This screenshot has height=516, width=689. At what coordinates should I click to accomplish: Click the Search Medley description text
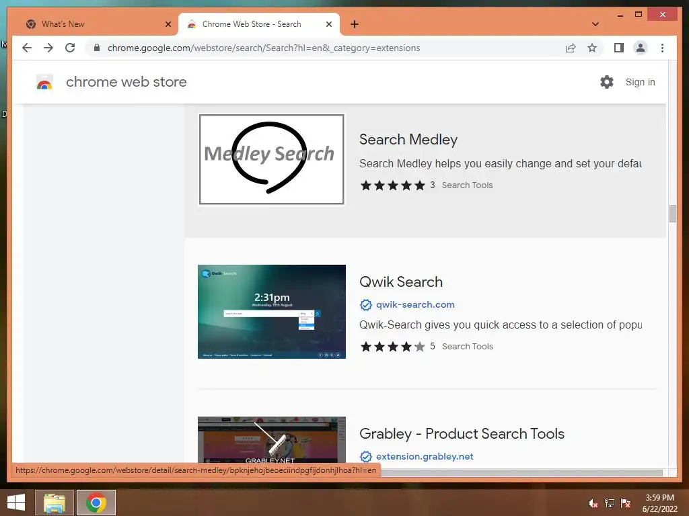coord(501,164)
